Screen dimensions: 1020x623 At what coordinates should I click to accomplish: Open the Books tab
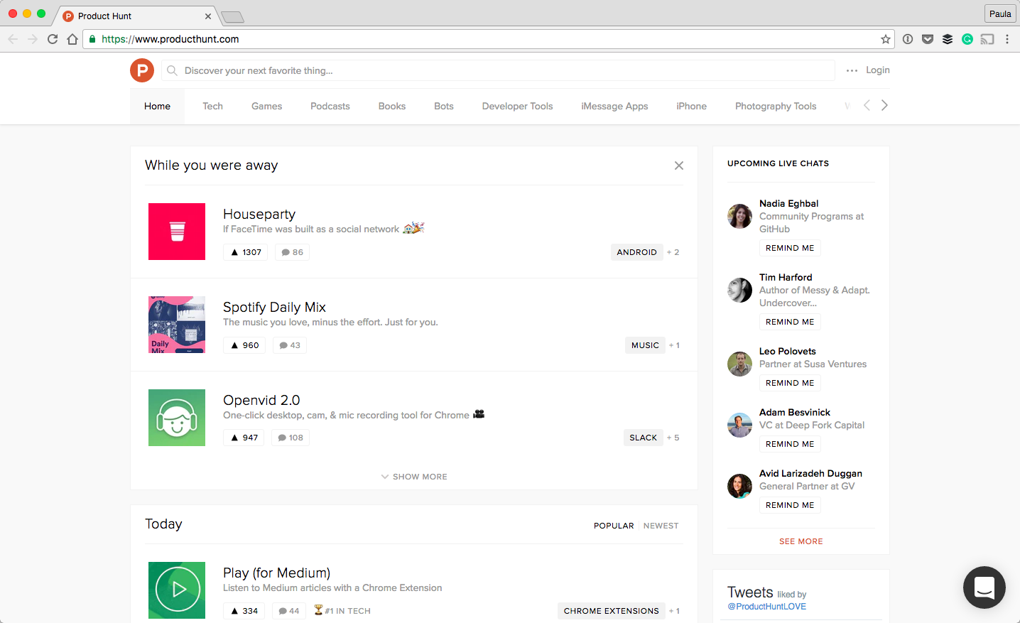click(392, 107)
